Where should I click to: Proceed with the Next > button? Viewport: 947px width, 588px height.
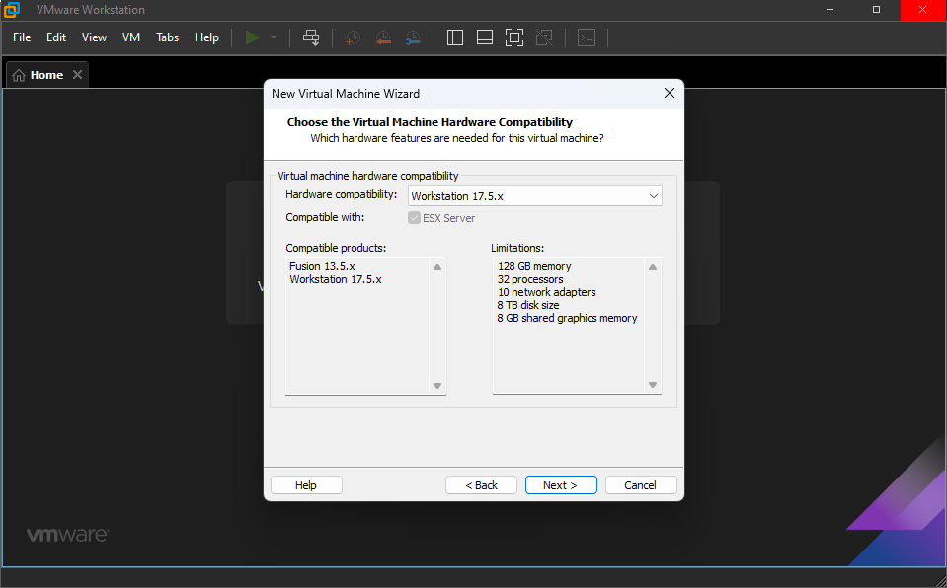tap(561, 485)
